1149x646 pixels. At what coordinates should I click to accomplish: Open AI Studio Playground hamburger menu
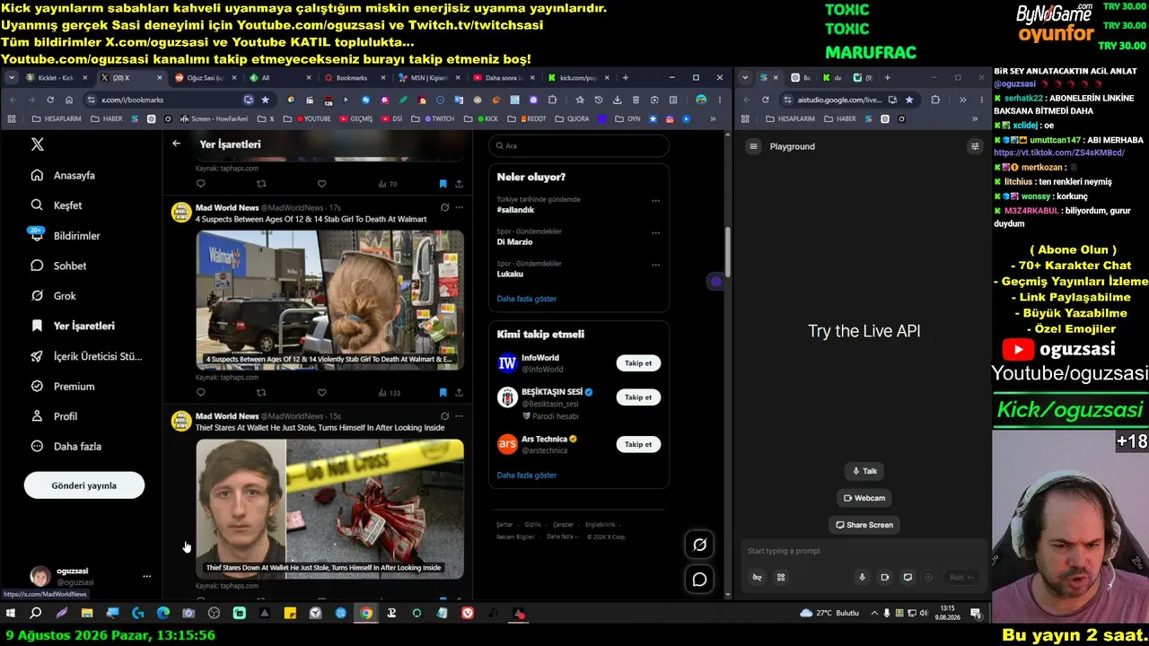click(x=753, y=146)
